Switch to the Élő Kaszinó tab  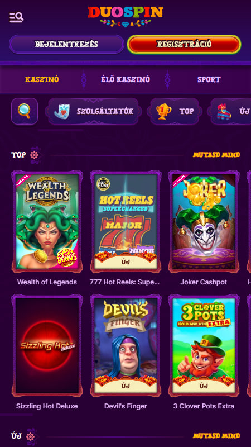[x=126, y=79]
